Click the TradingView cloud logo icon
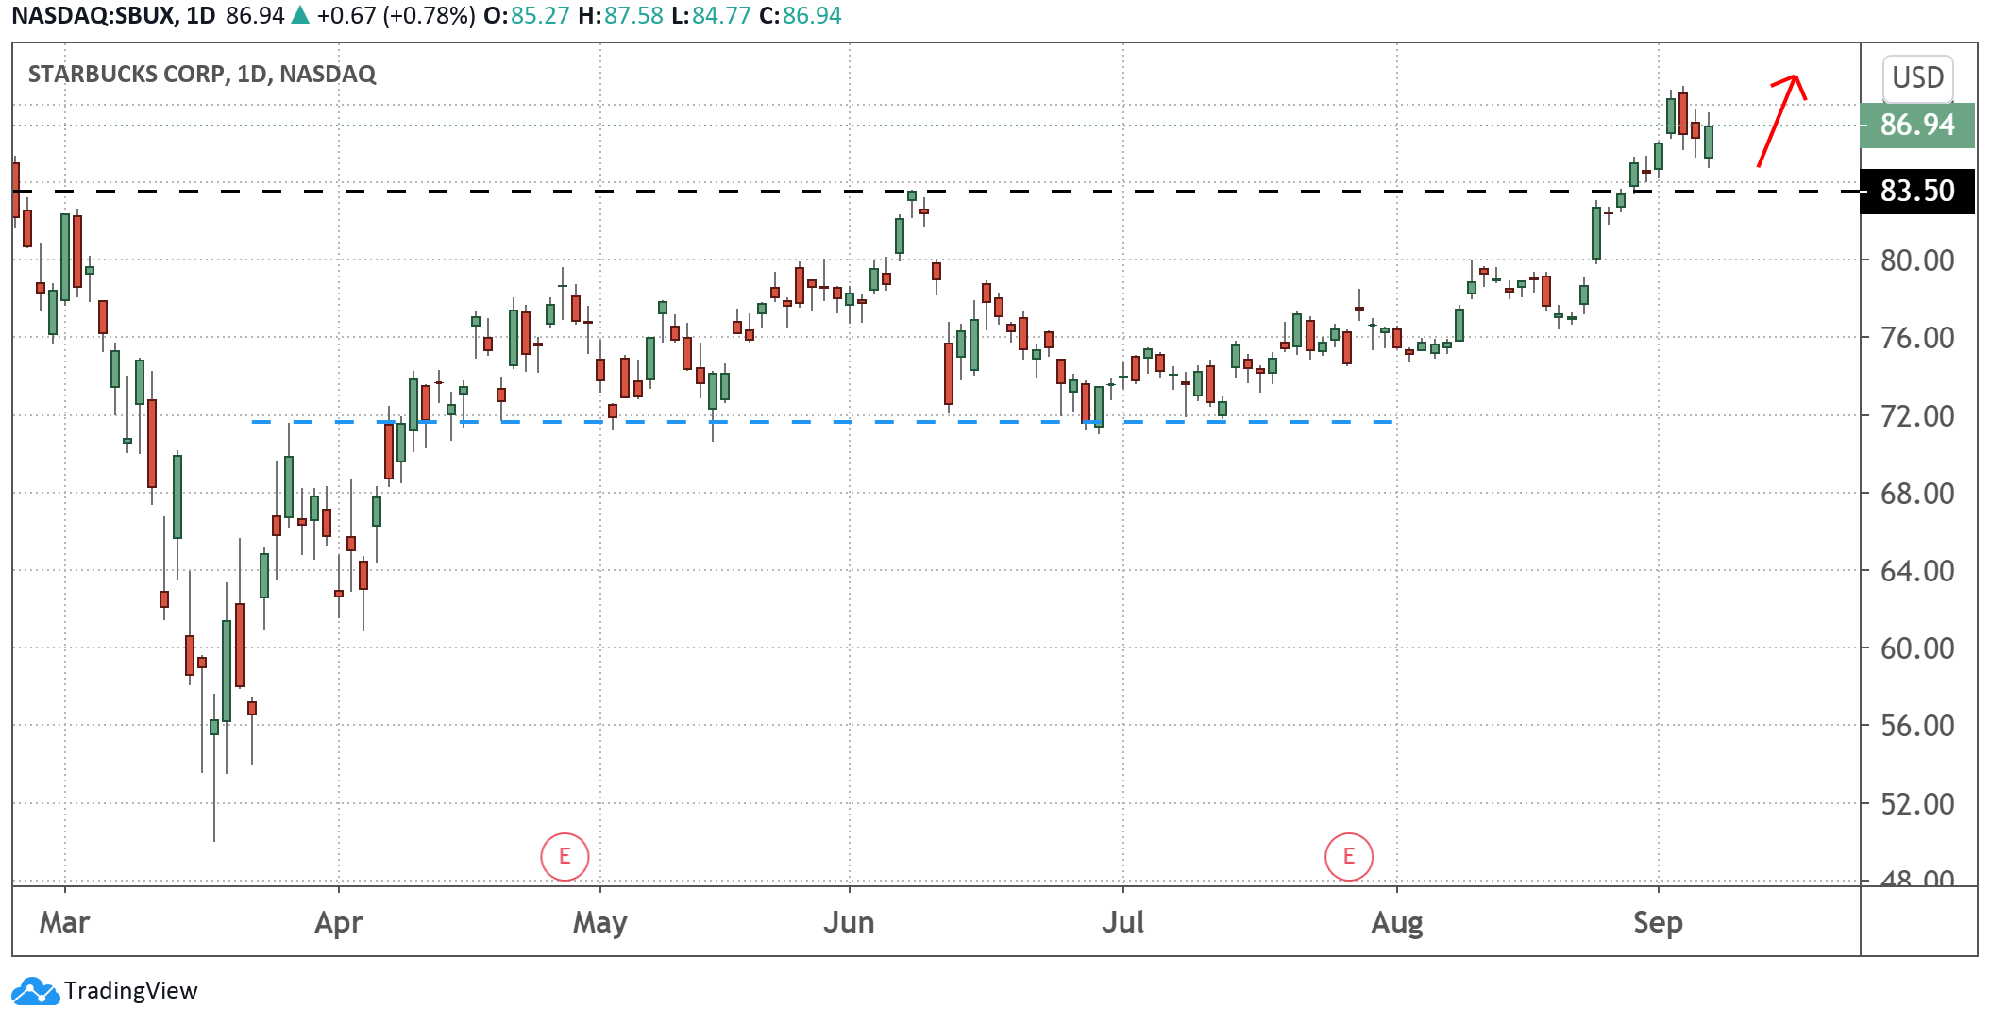 (x=35, y=991)
